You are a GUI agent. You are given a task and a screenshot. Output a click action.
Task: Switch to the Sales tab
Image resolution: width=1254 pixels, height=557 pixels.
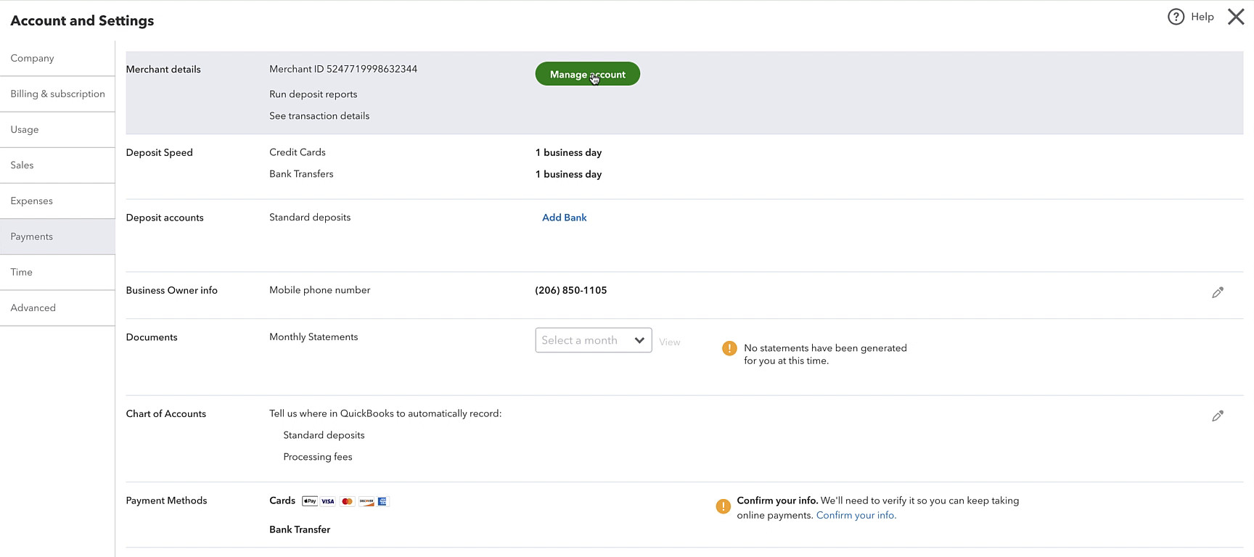click(57, 165)
